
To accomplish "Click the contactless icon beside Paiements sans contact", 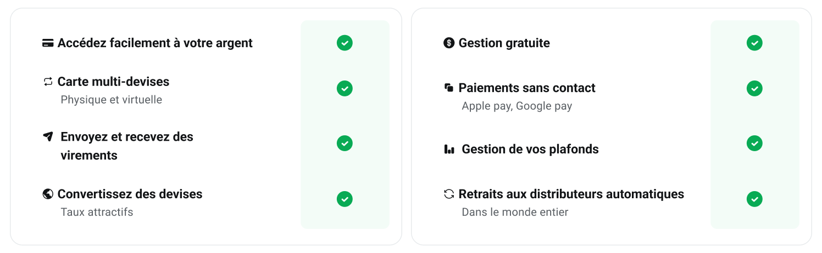I will 449,88.
